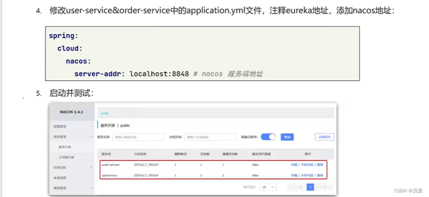Click the blue 查询 button
This screenshot has width=429, height=197.
[x=287, y=137]
